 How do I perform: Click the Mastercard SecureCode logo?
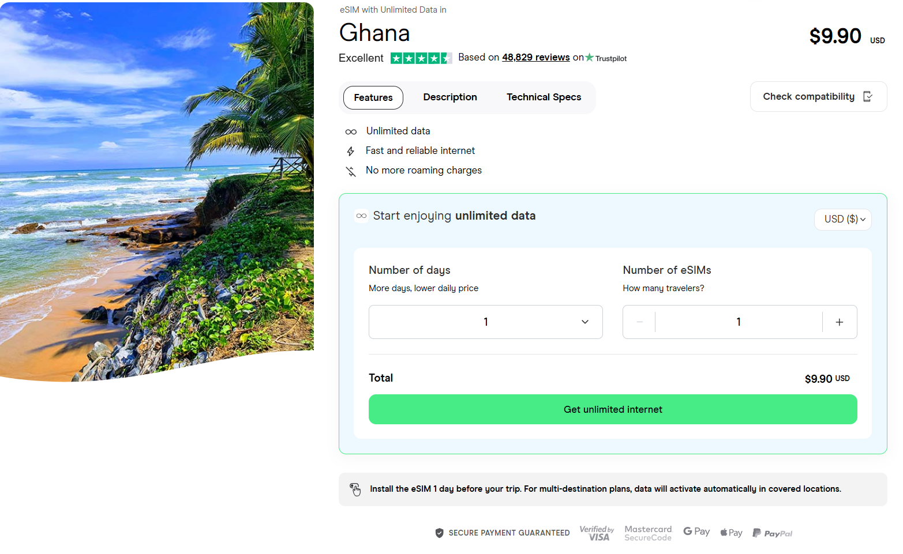tap(648, 533)
